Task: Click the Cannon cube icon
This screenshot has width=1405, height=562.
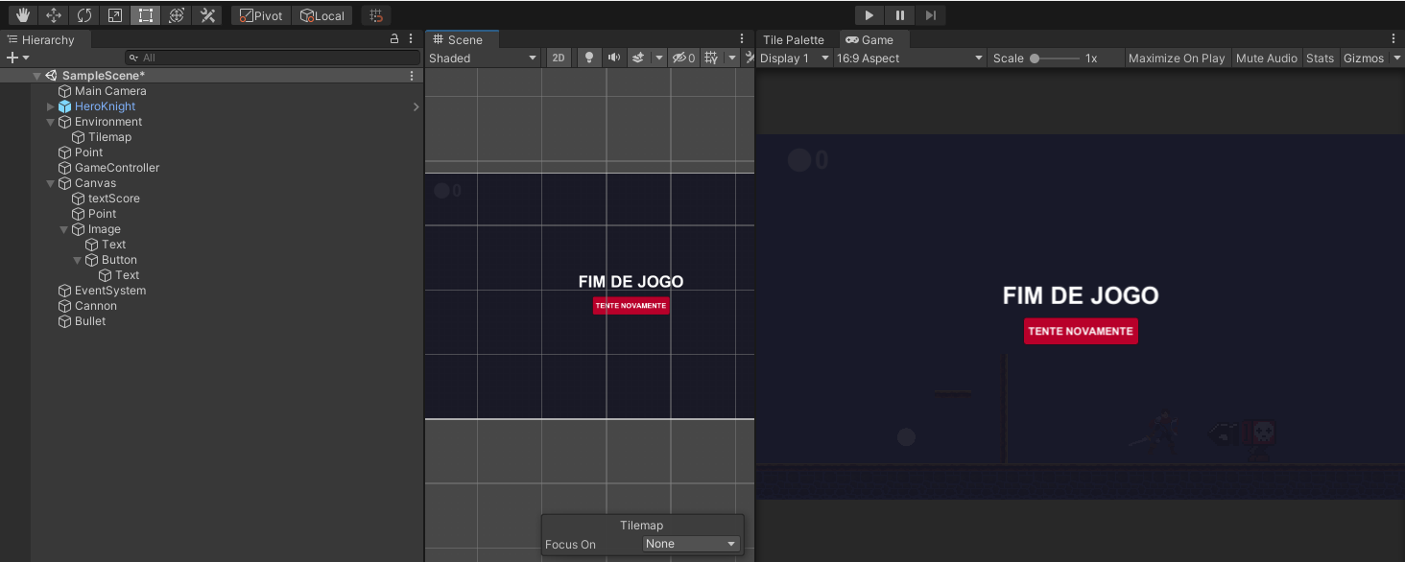Action: pyautogui.click(x=65, y=306)
